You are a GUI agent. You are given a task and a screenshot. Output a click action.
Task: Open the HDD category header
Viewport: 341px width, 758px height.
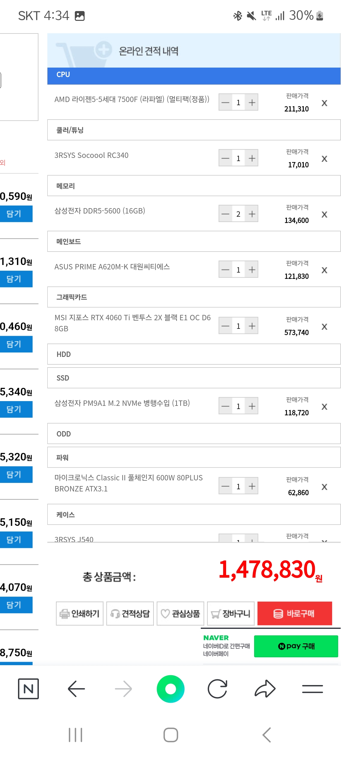tap(194, 354)
